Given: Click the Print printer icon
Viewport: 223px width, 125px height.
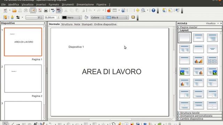Looking at the screenshot, I should 46,10.
